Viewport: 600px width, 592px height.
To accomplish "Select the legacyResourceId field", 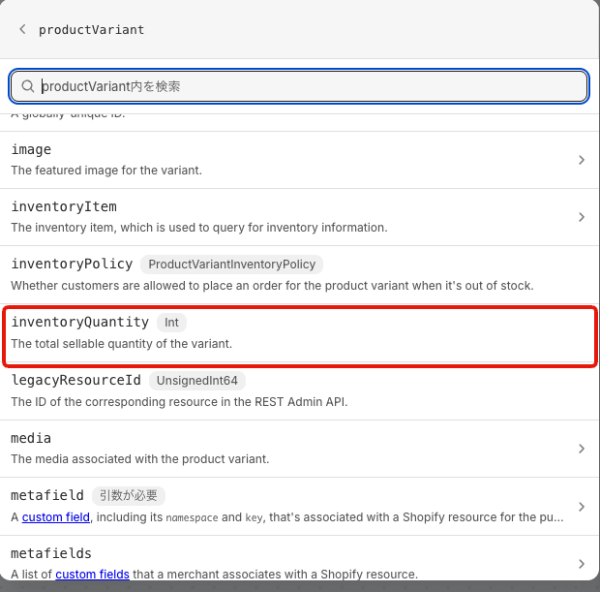I will point(75,380).
